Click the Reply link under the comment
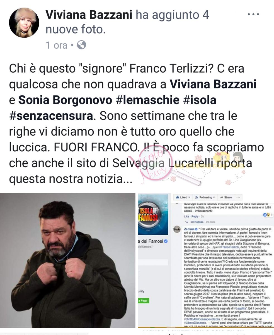Image resolution: width=274 pixels, height=335 pixels. coord(195,216)
